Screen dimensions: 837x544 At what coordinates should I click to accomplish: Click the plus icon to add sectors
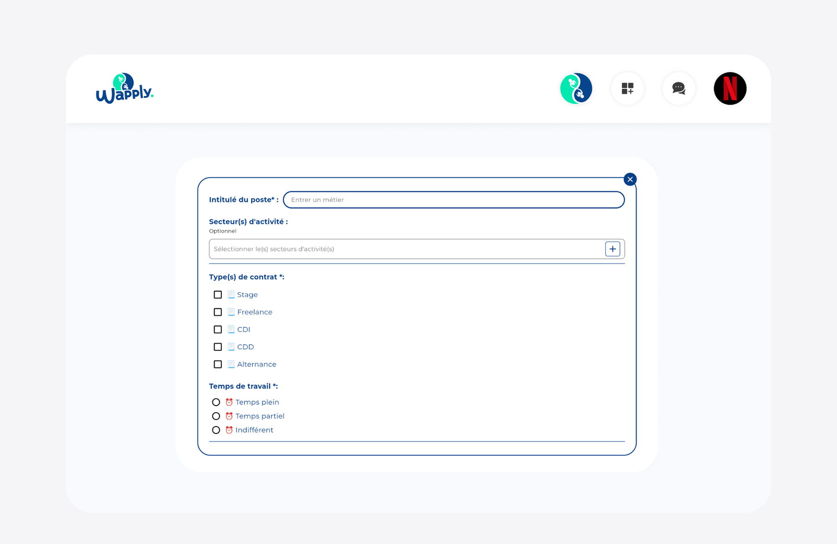tap(613, 249)
